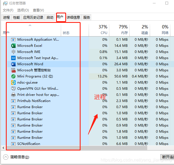Viewport: 174px width, 165px height.
Task: Click the 50.6 MB memory cell
Action: pyautogui.click(x=119, y=76)
